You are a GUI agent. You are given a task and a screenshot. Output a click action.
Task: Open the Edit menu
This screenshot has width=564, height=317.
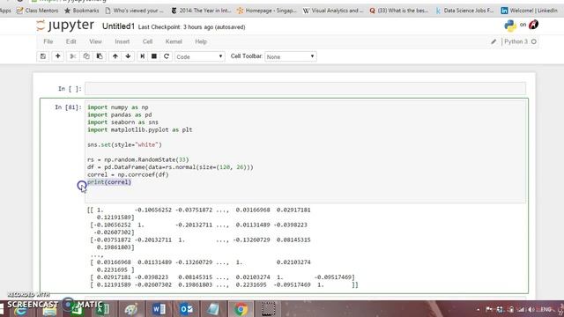[70, 41]
